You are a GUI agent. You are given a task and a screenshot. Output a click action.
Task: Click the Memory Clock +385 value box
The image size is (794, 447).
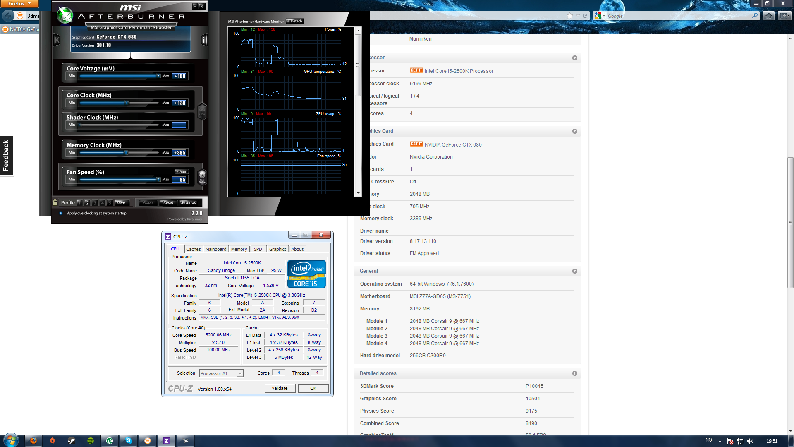(x=179, y=153)
